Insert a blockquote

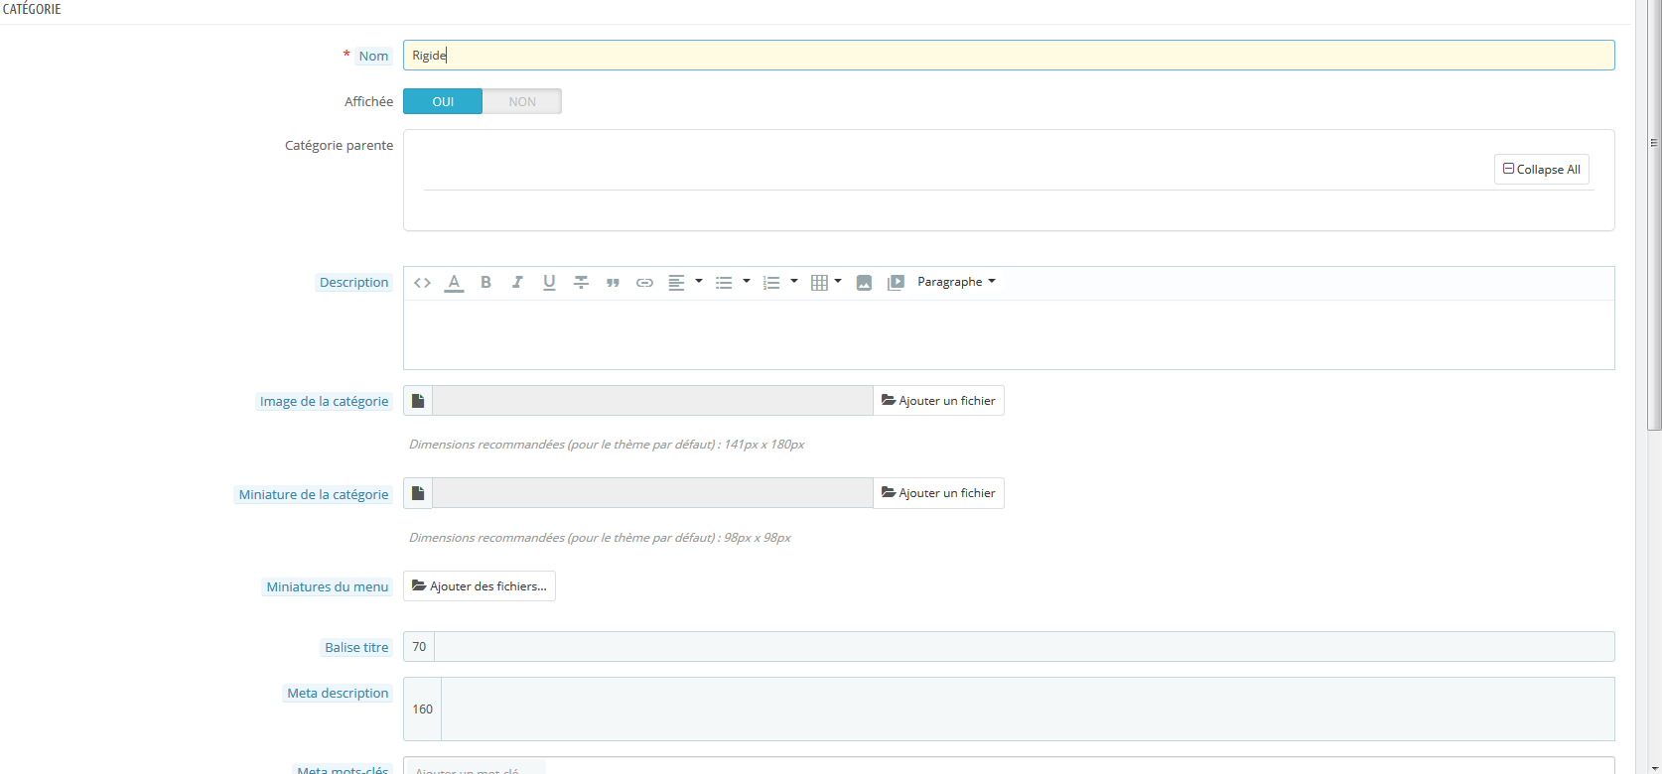point(613,283)
